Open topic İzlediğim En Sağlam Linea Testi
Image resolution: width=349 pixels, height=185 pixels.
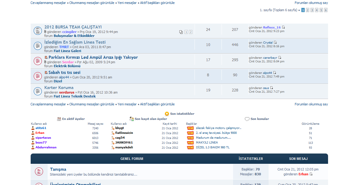coord(75,42)
